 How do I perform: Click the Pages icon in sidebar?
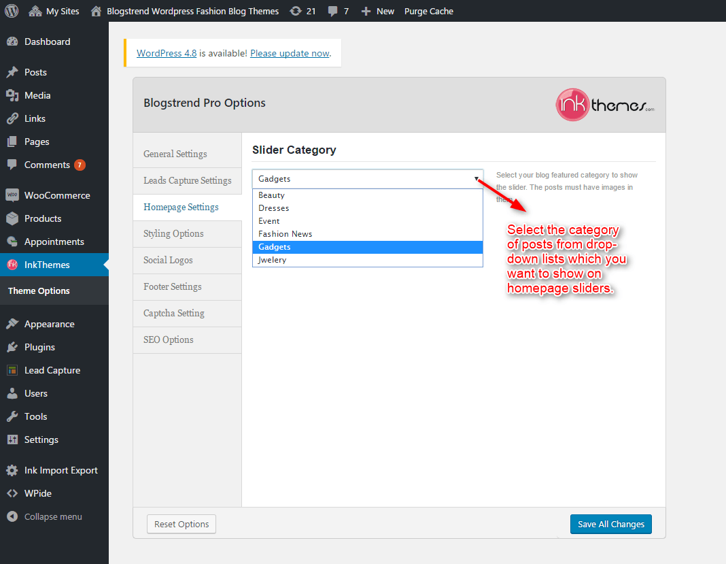pos(12,142)
